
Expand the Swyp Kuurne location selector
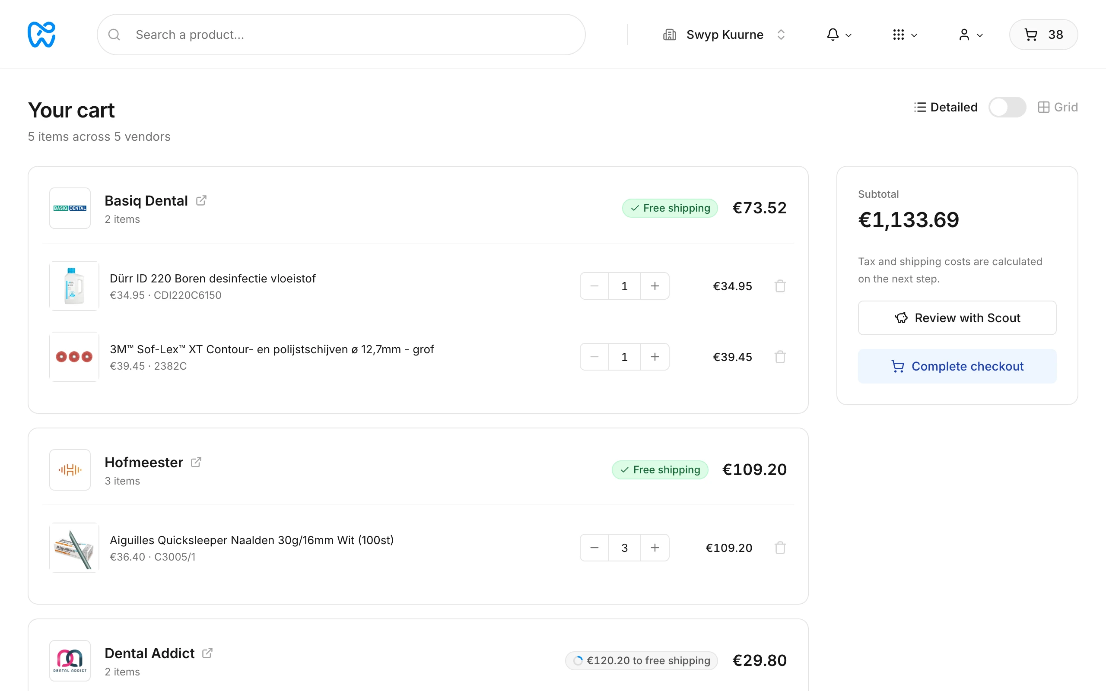point(725,35)
